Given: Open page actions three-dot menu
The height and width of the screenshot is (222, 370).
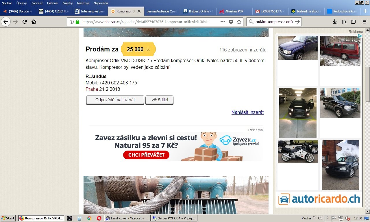Looking at the screenshot, I should pos(223,22).
